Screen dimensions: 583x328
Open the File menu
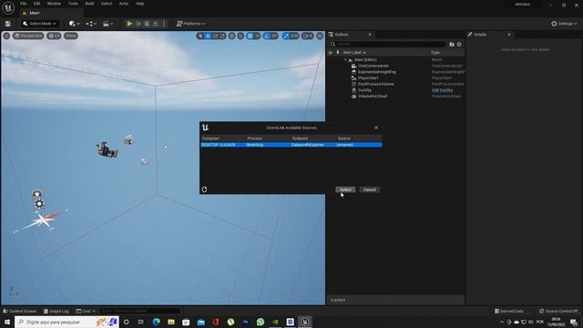point(23,4)
